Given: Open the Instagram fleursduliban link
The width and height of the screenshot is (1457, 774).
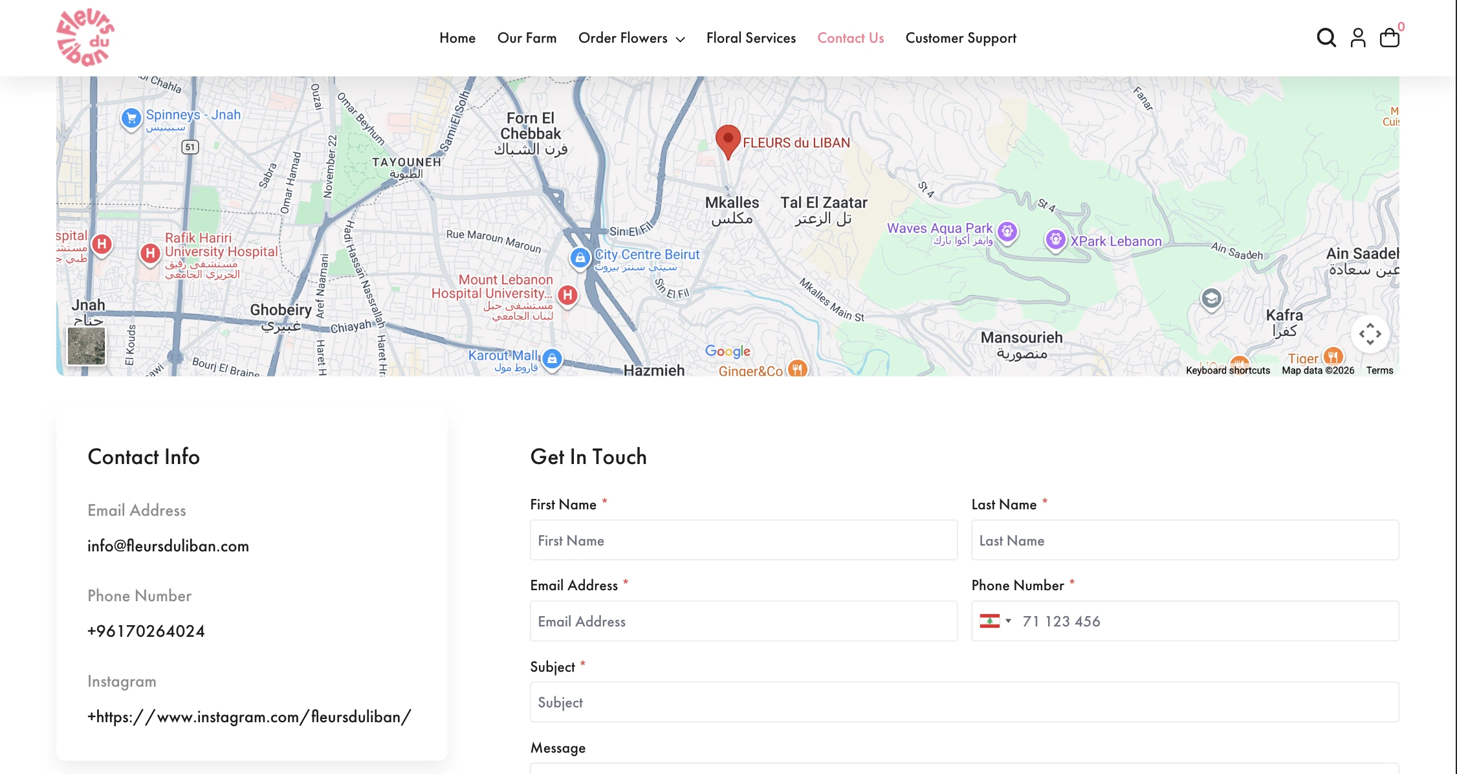Looking at the screenshot, I should click(x=249, y=716).
